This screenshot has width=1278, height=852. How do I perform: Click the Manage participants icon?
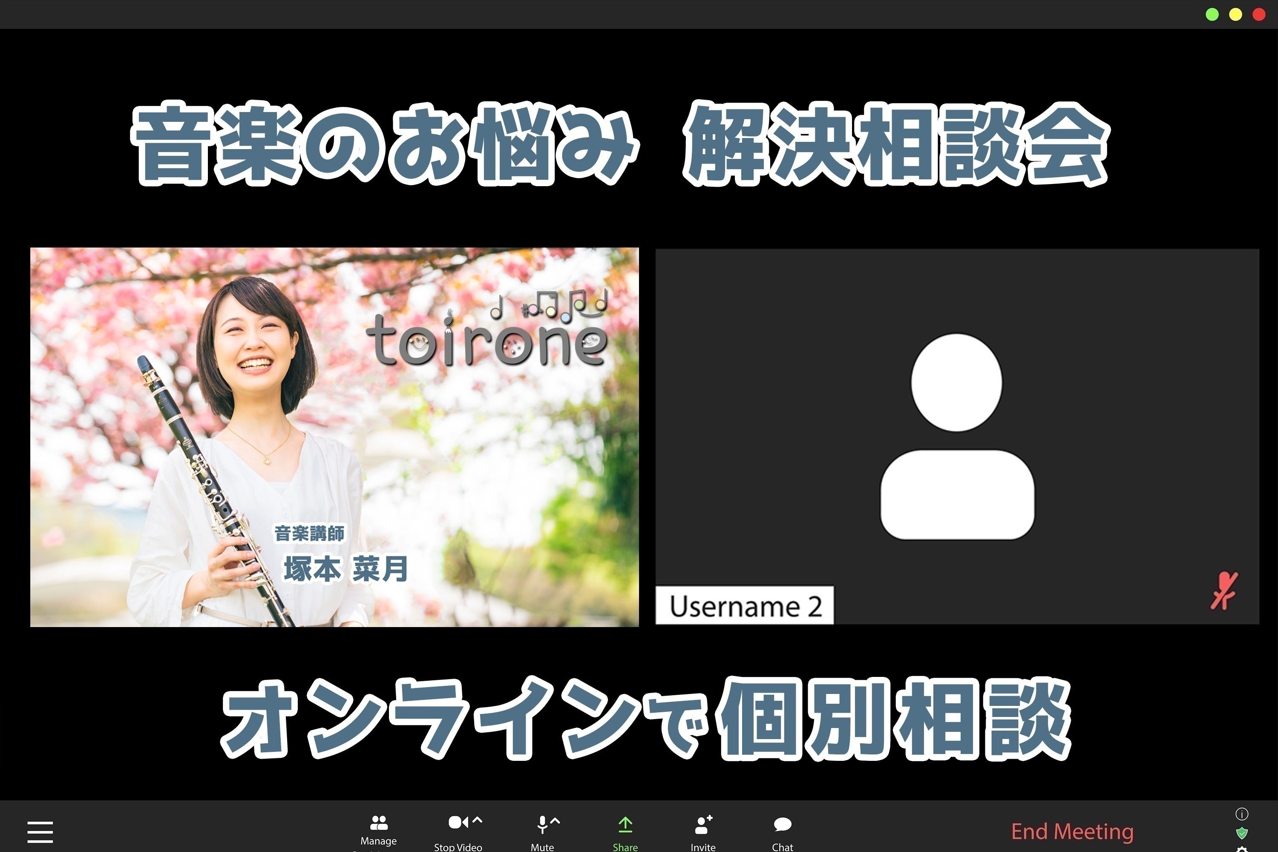coord(379,823)
